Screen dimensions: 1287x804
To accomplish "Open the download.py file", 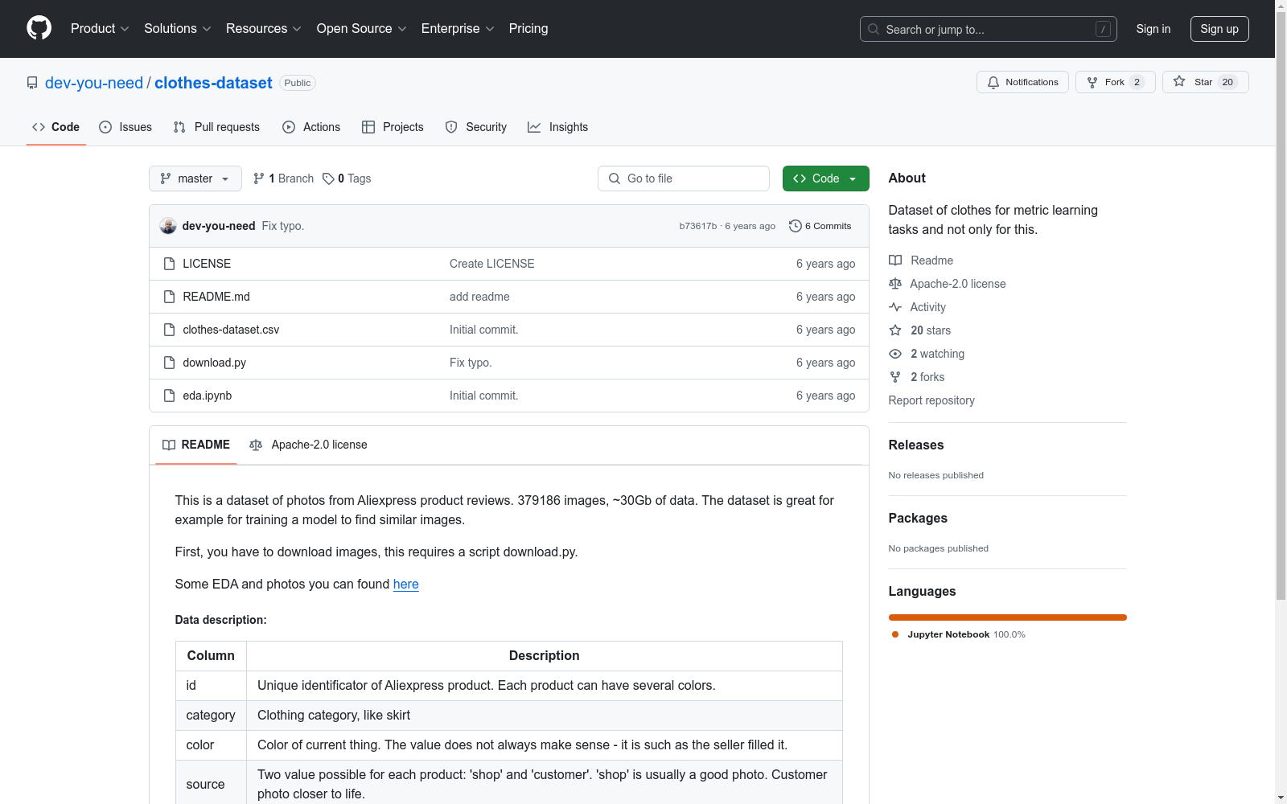I will click(x=215, y=363).
